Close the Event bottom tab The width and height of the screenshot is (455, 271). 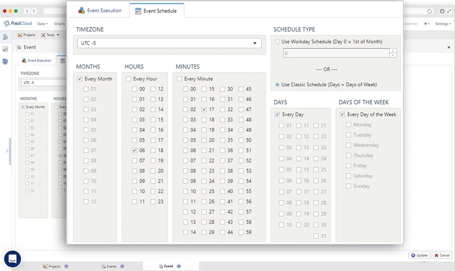coord(178,266)
